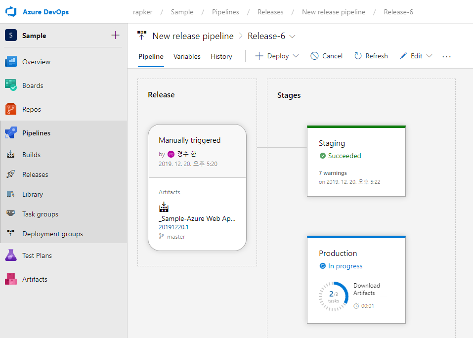Click the Releases rocket icon
This screenshot has height=338, width=473.
[x=10, y=174]
